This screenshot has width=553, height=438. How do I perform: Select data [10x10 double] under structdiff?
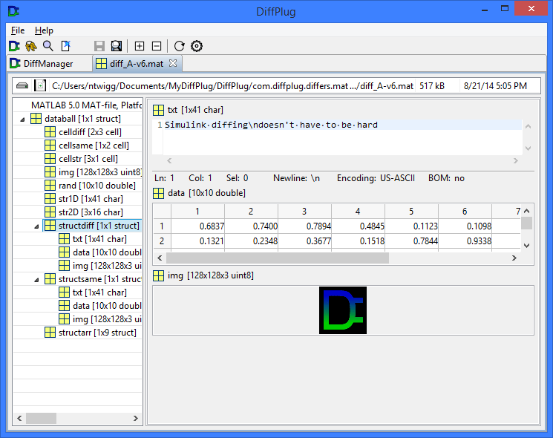point(107,252)
